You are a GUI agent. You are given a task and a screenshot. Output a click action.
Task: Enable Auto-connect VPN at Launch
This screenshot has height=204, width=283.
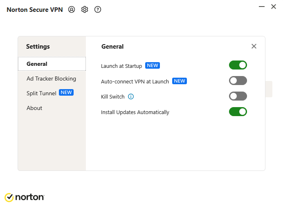click(238, 81)
